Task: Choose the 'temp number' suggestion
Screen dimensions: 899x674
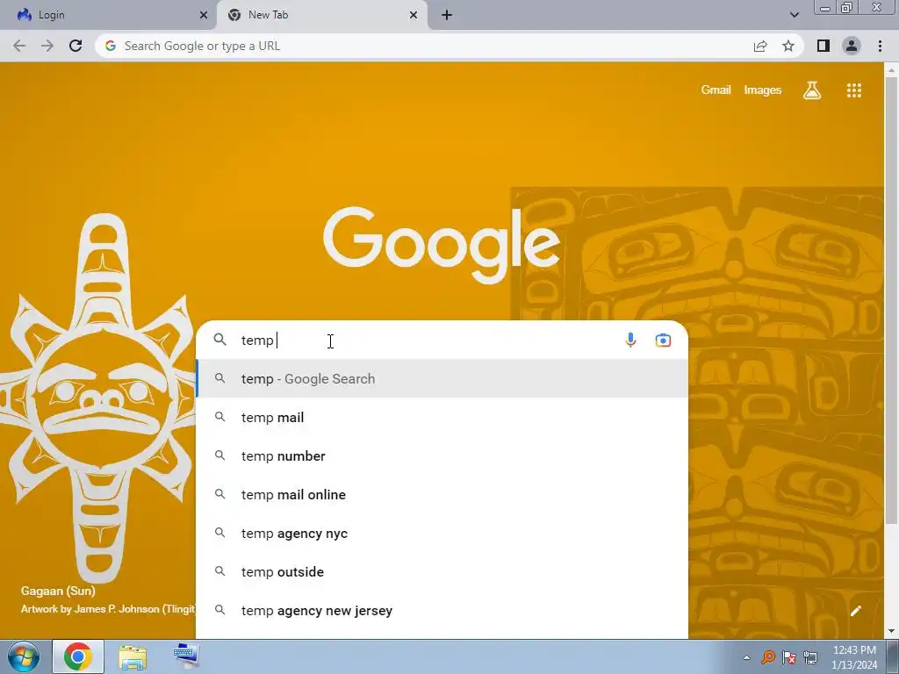Action: (x=442, y=456)
